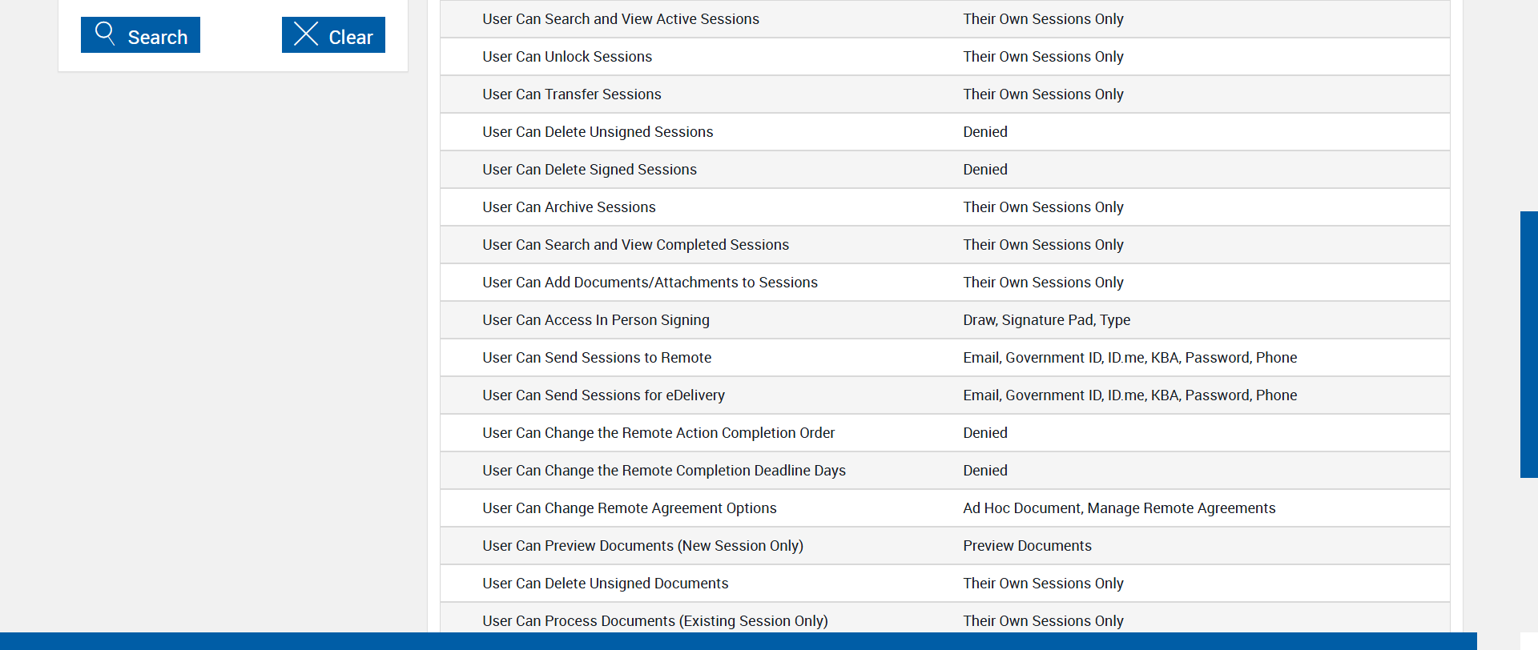Select the User Can Unlock Sessions row

coord(567,57)
